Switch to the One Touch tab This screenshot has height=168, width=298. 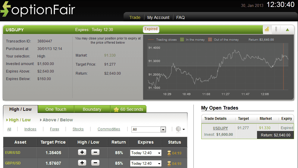click(56, 109)
